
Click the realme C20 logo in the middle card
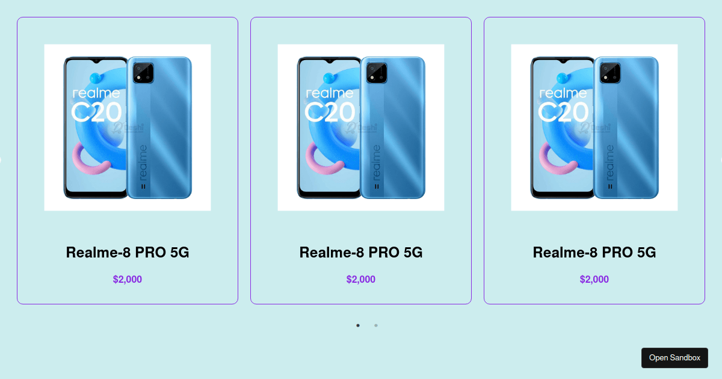click(x=330, y=105)
